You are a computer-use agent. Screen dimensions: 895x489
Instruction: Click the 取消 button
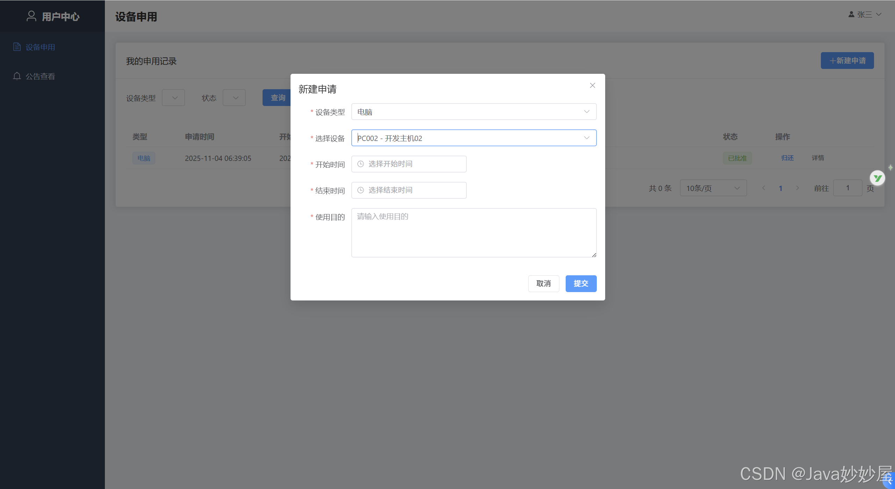click(543, 284)
